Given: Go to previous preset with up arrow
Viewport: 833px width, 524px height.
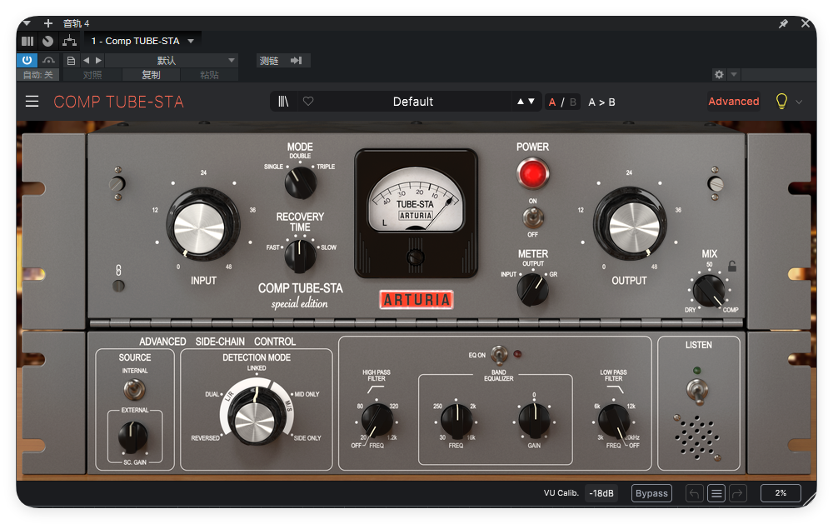Looking at the screenshot, I should (x=521, y=102).
